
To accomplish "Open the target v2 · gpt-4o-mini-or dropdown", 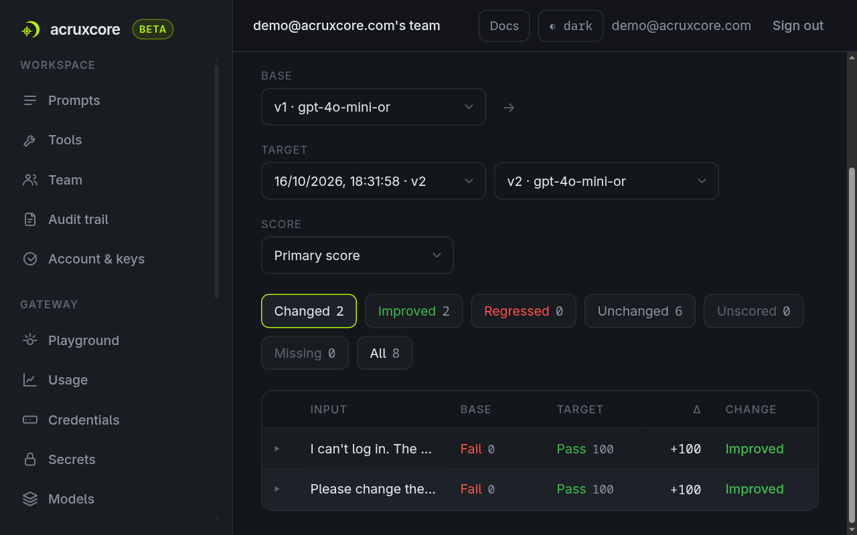I will (x=607, y=181).
